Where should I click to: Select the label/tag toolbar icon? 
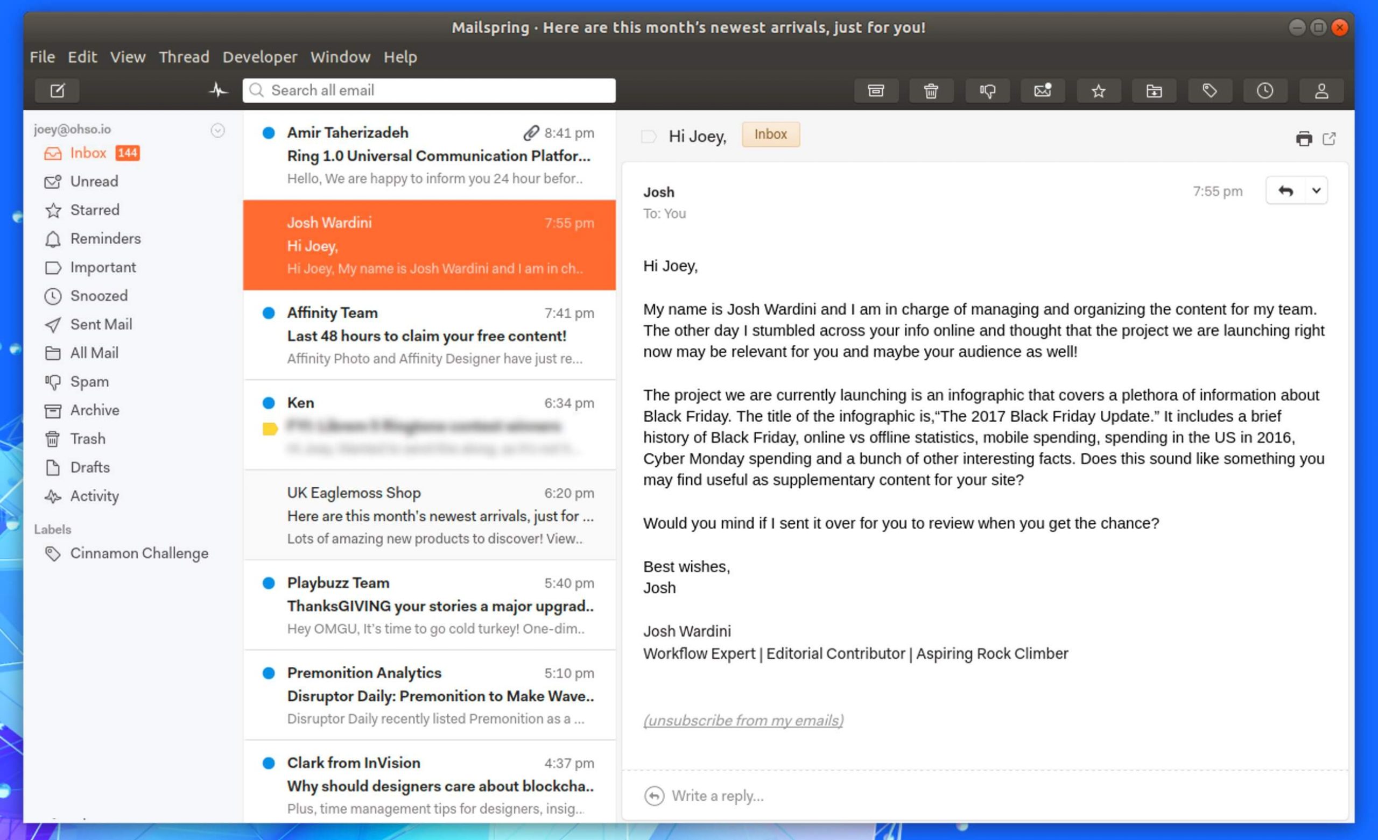click(1208, 90)
